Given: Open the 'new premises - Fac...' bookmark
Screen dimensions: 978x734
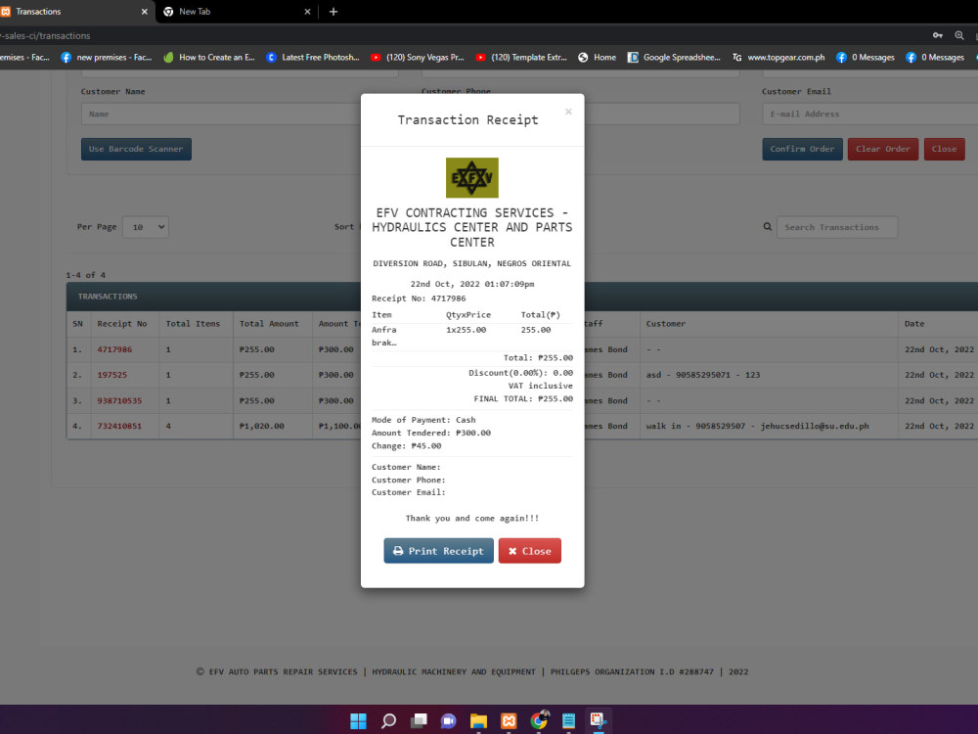Looking at the screenshot, I should pos(107,58).
